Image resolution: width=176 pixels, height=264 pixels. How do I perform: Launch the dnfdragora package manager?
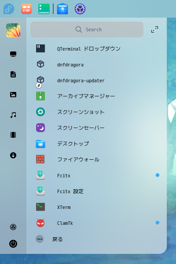tap(96, 65)
